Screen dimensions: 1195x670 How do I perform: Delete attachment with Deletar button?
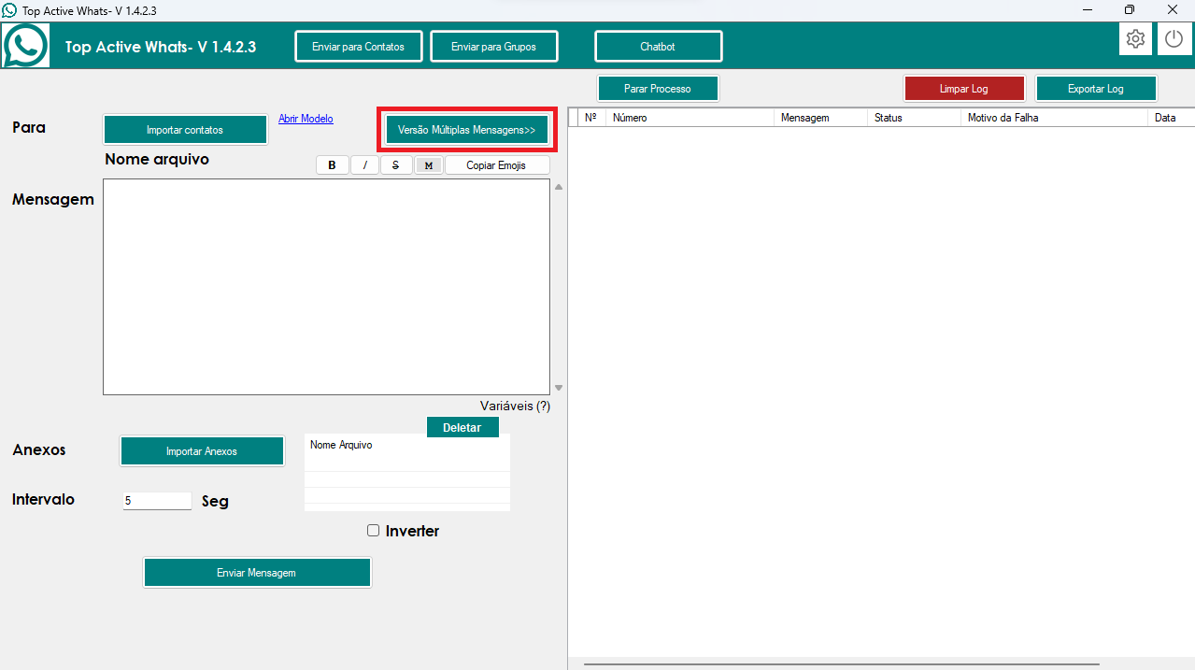click(462, 427)
